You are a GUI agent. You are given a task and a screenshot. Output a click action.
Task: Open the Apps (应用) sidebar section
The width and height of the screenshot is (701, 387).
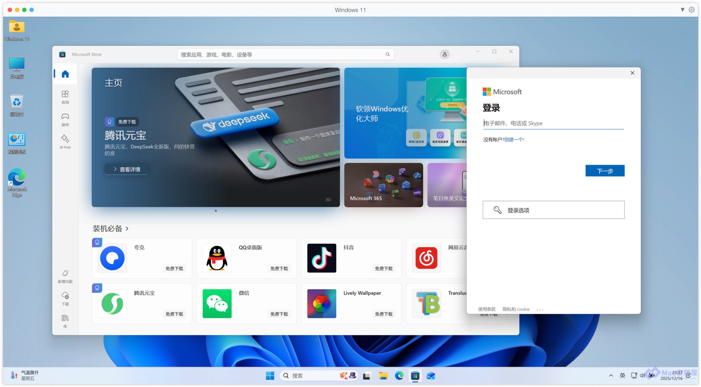point(65,97)
